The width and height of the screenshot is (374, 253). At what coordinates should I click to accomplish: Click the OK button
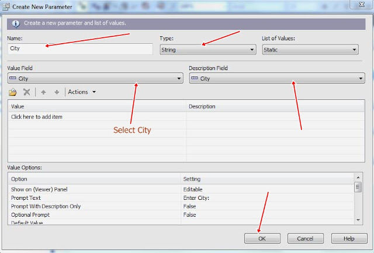pyautogui.click(x=262, y=238)
